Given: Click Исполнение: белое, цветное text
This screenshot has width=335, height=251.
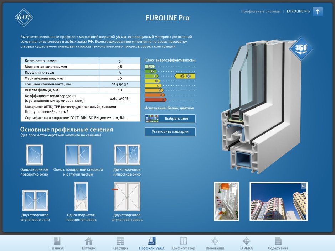Looking at the screenshot, I should (x=169, y=108).
